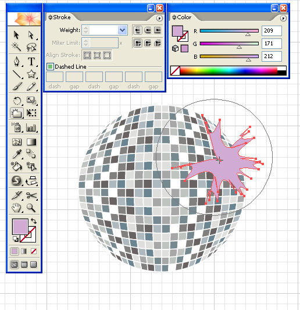The height and width of the screenshot is (310, 300).
Task: Select the Gradient tool
Action: (x=31, y=142)
